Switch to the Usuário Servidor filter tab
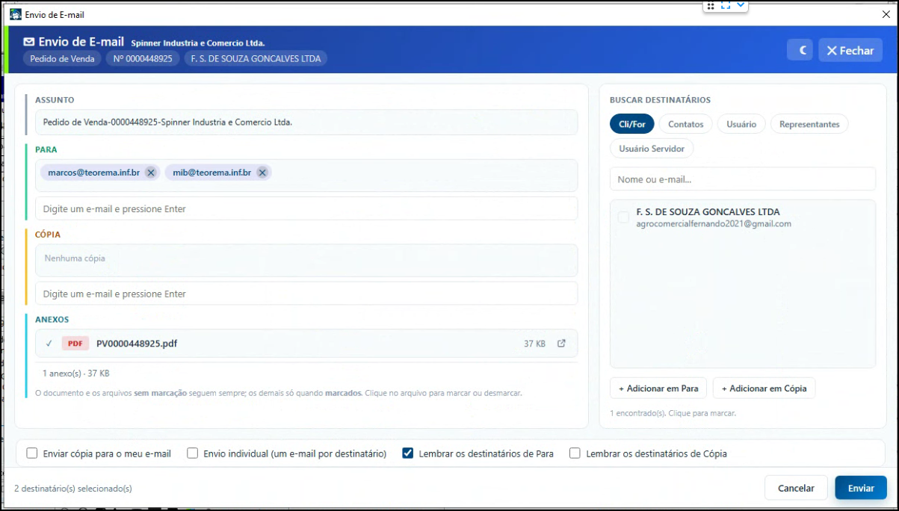The width and height of the screenshot is (899, 511). tap(652, 149)
